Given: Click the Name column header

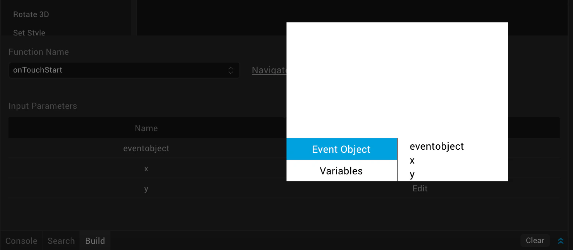Looking at the screenshot, I should (x=146, y=128).
